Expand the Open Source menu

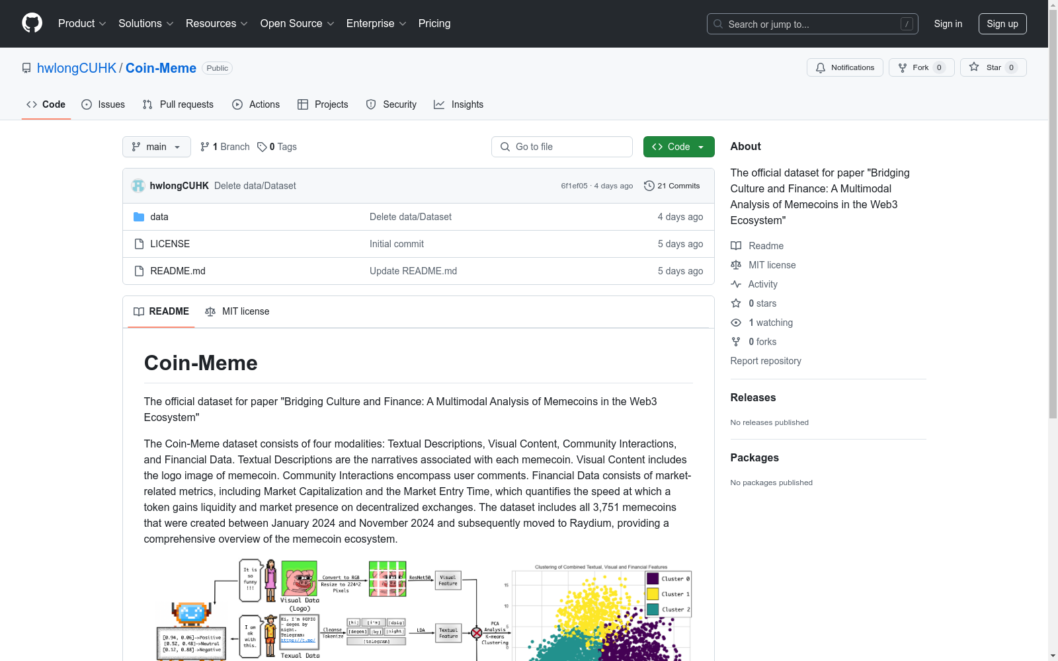click(x=298, y=24)
